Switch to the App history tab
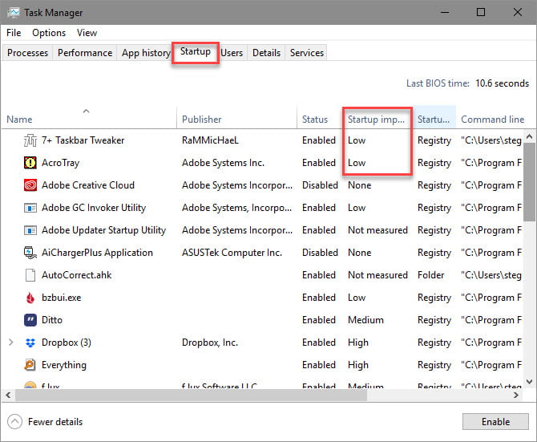 146,53
